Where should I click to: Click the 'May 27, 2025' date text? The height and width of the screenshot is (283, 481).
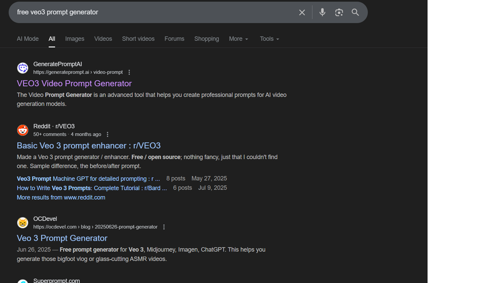[209, 178]
